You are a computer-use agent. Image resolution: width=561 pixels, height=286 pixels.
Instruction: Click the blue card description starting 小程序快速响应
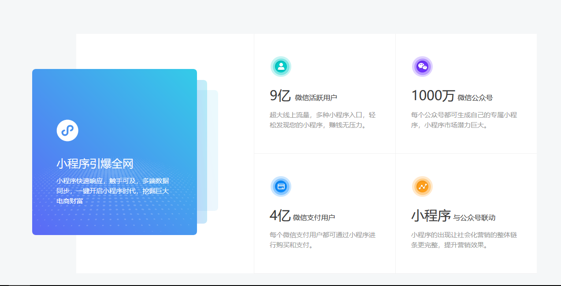pyautogui.click(x=113, y=191)
